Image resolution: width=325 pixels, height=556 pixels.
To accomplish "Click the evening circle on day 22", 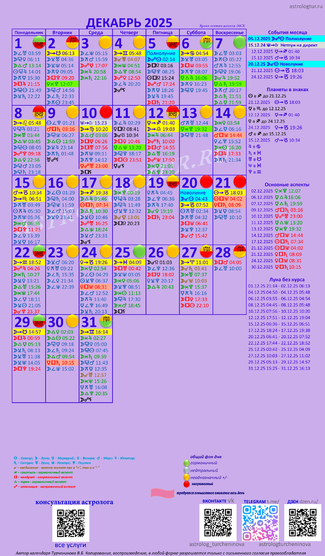I will tap(38, 251).
